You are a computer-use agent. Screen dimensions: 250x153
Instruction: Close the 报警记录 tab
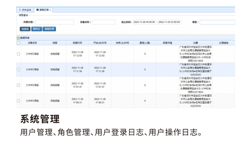pyautogui.click(x=50, y=10)
